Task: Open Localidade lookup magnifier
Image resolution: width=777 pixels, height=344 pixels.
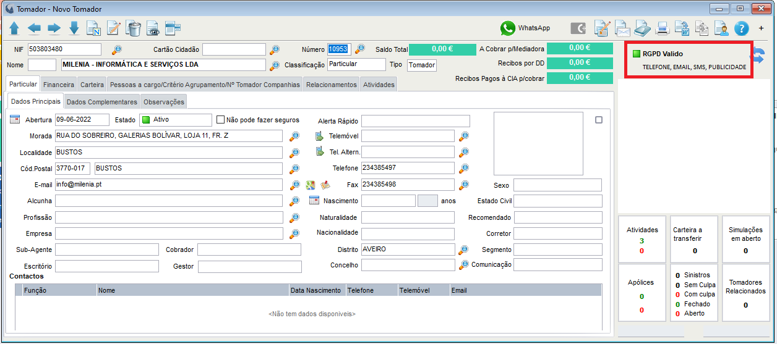Action: click(x=294, y=152)
